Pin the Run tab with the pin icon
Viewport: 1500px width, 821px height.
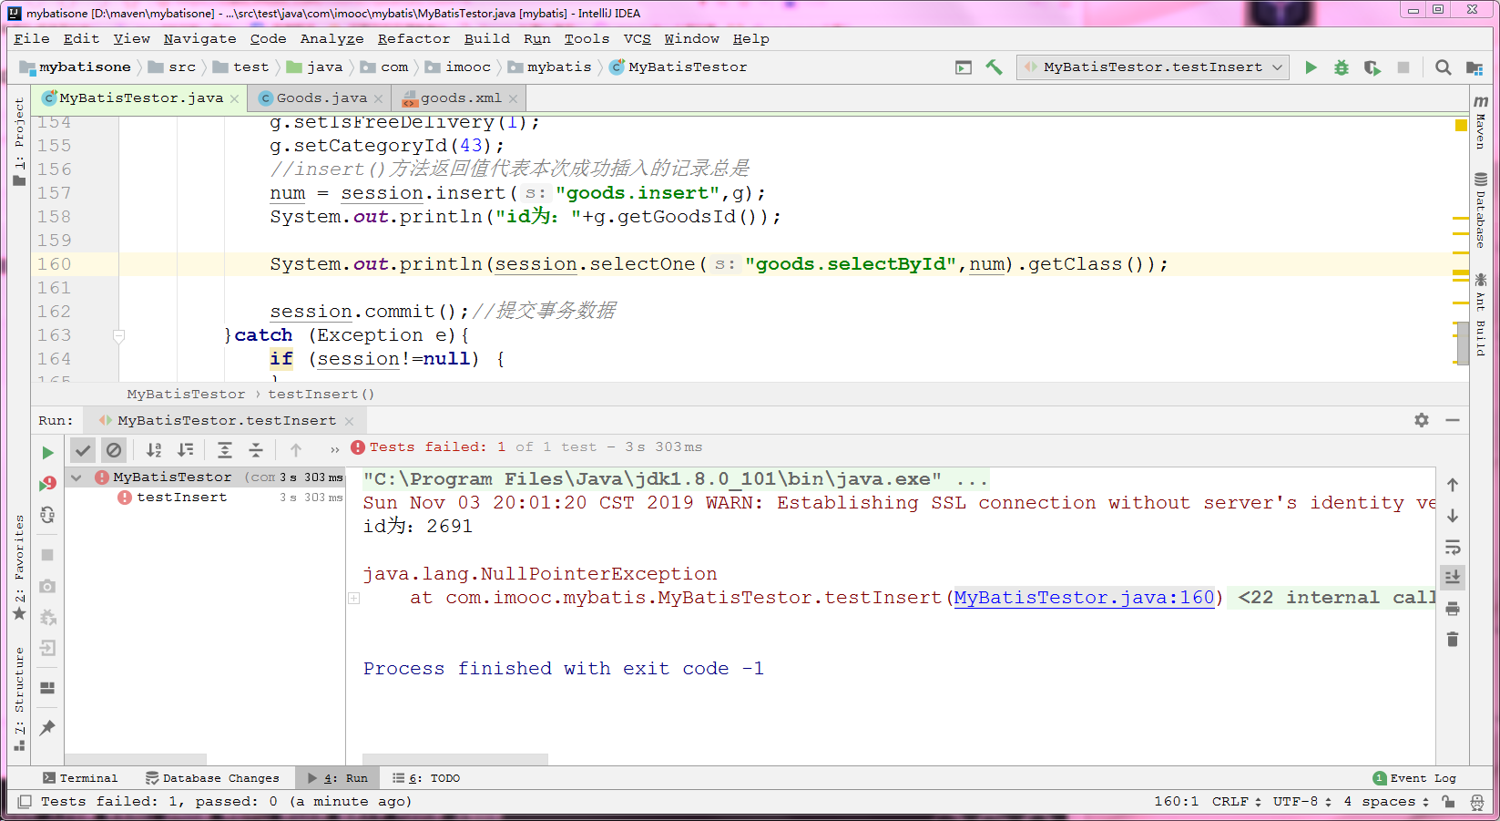[x=48, y=727]
